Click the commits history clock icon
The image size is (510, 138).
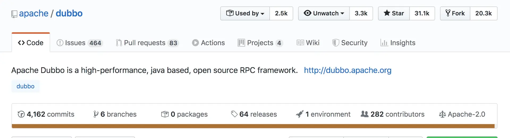pos(21,114)
